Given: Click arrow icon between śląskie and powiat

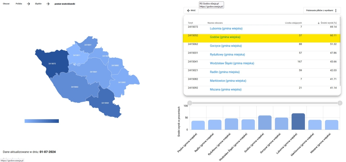Looking at the screenshot, I should [x=48, y=4].
